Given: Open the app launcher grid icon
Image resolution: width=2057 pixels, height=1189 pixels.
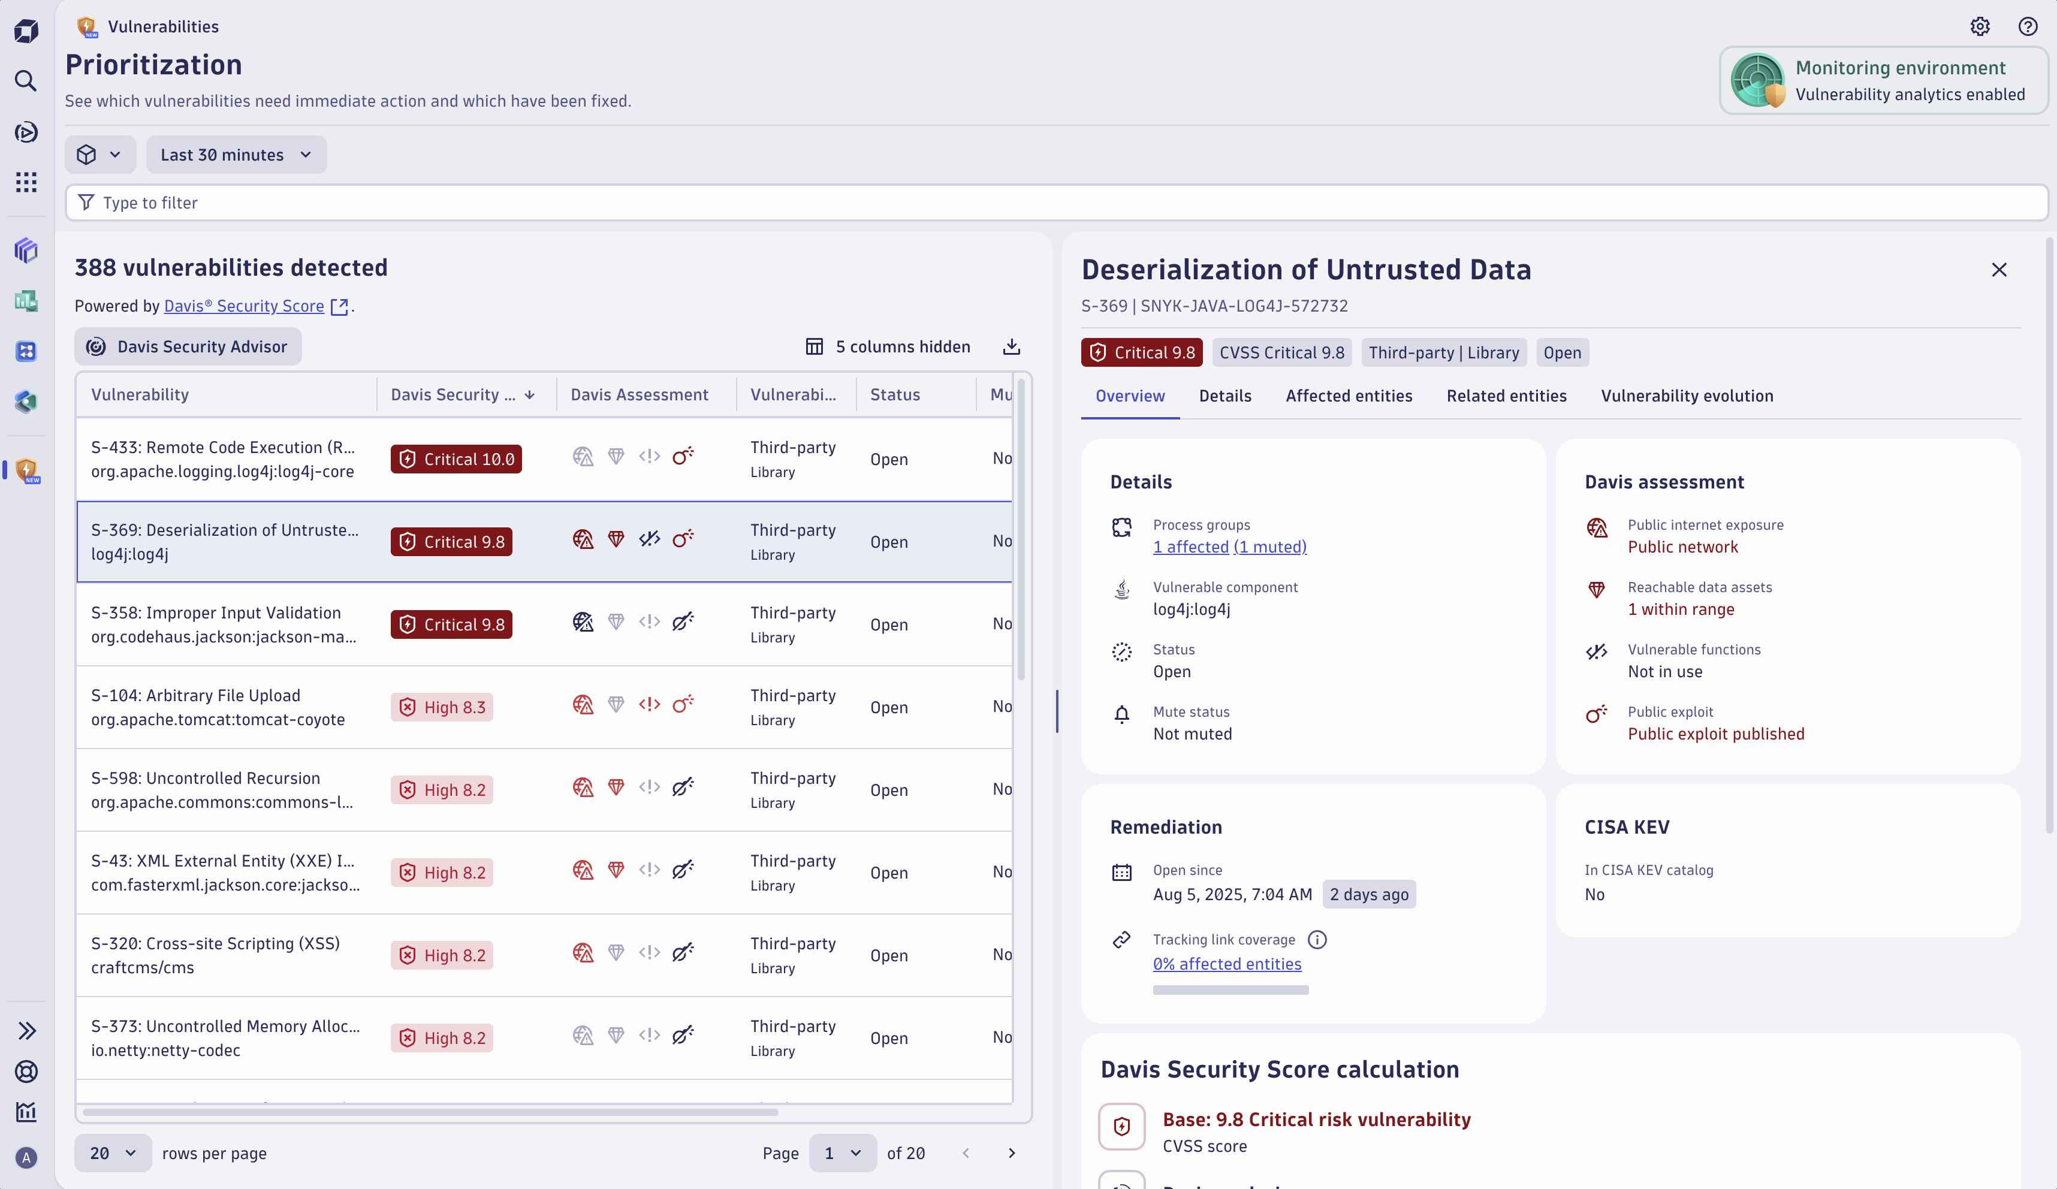Looking at the screenshot, I should 26,182.
